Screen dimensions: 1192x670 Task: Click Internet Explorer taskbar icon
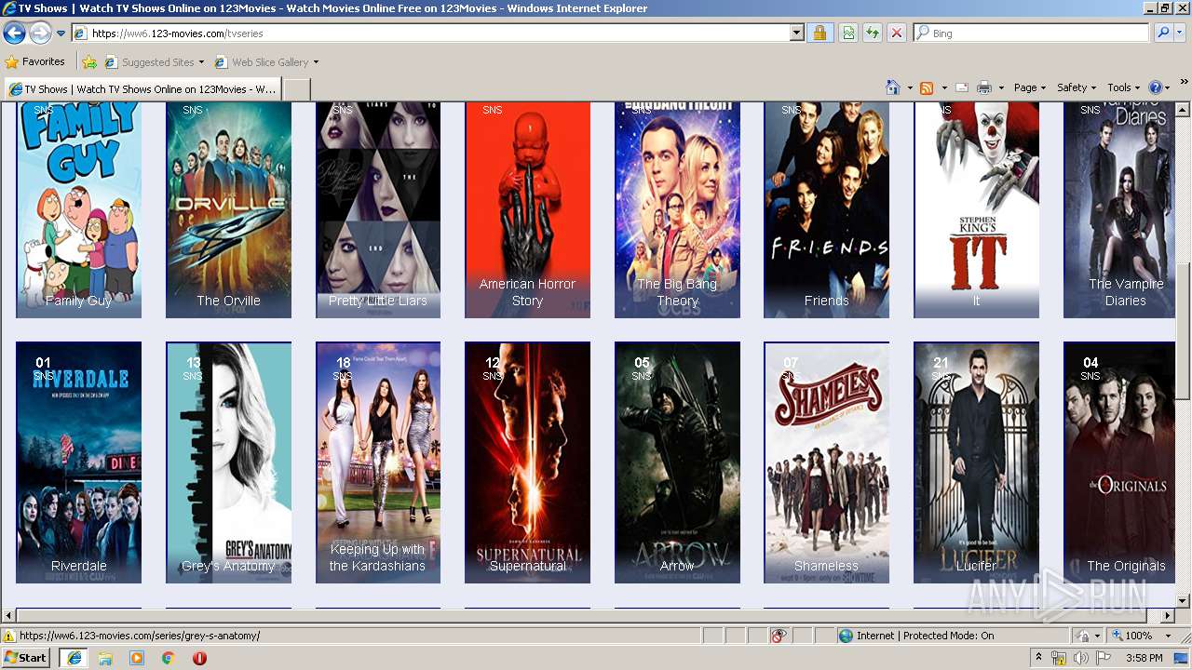tap(74, 658)
